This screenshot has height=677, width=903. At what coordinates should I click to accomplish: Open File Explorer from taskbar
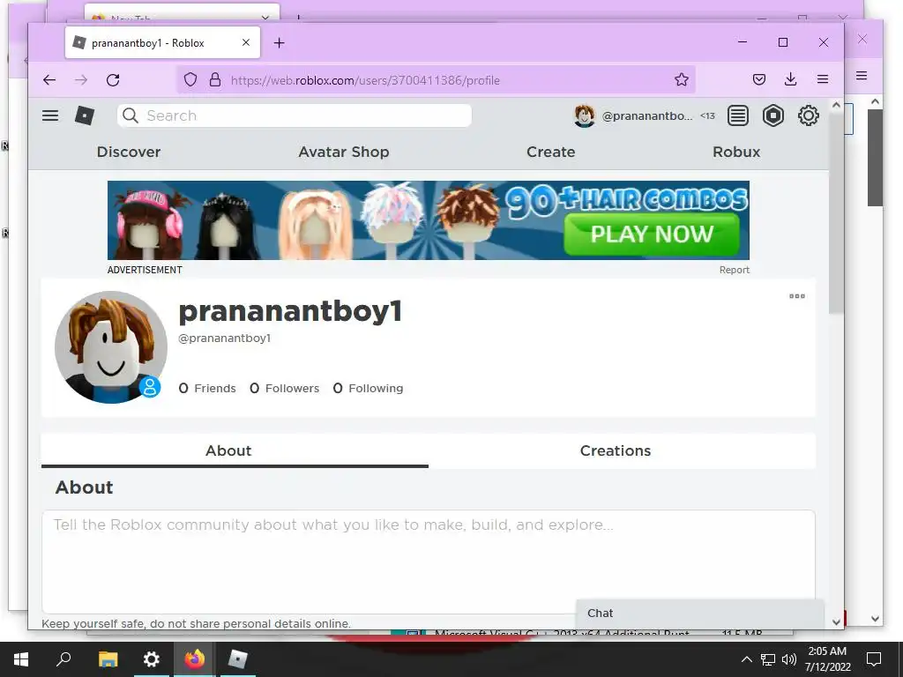click(108, 659)
